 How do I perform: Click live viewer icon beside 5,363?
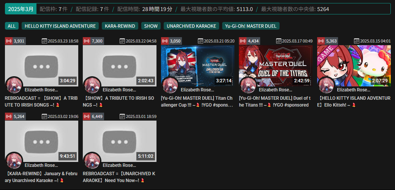321,41
